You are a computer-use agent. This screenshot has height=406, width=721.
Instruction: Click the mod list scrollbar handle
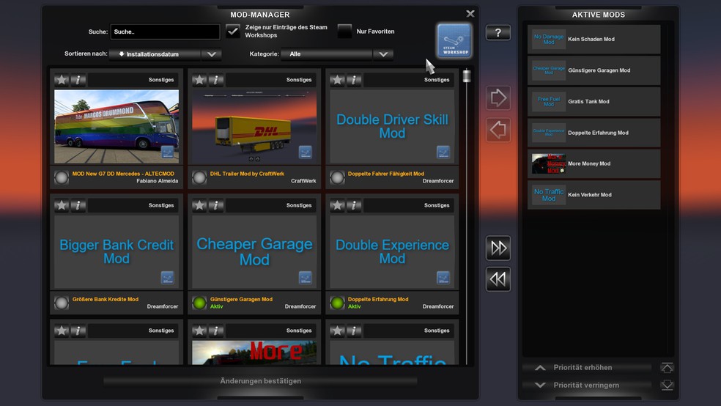pyautogui.click(x=467, y=75)
